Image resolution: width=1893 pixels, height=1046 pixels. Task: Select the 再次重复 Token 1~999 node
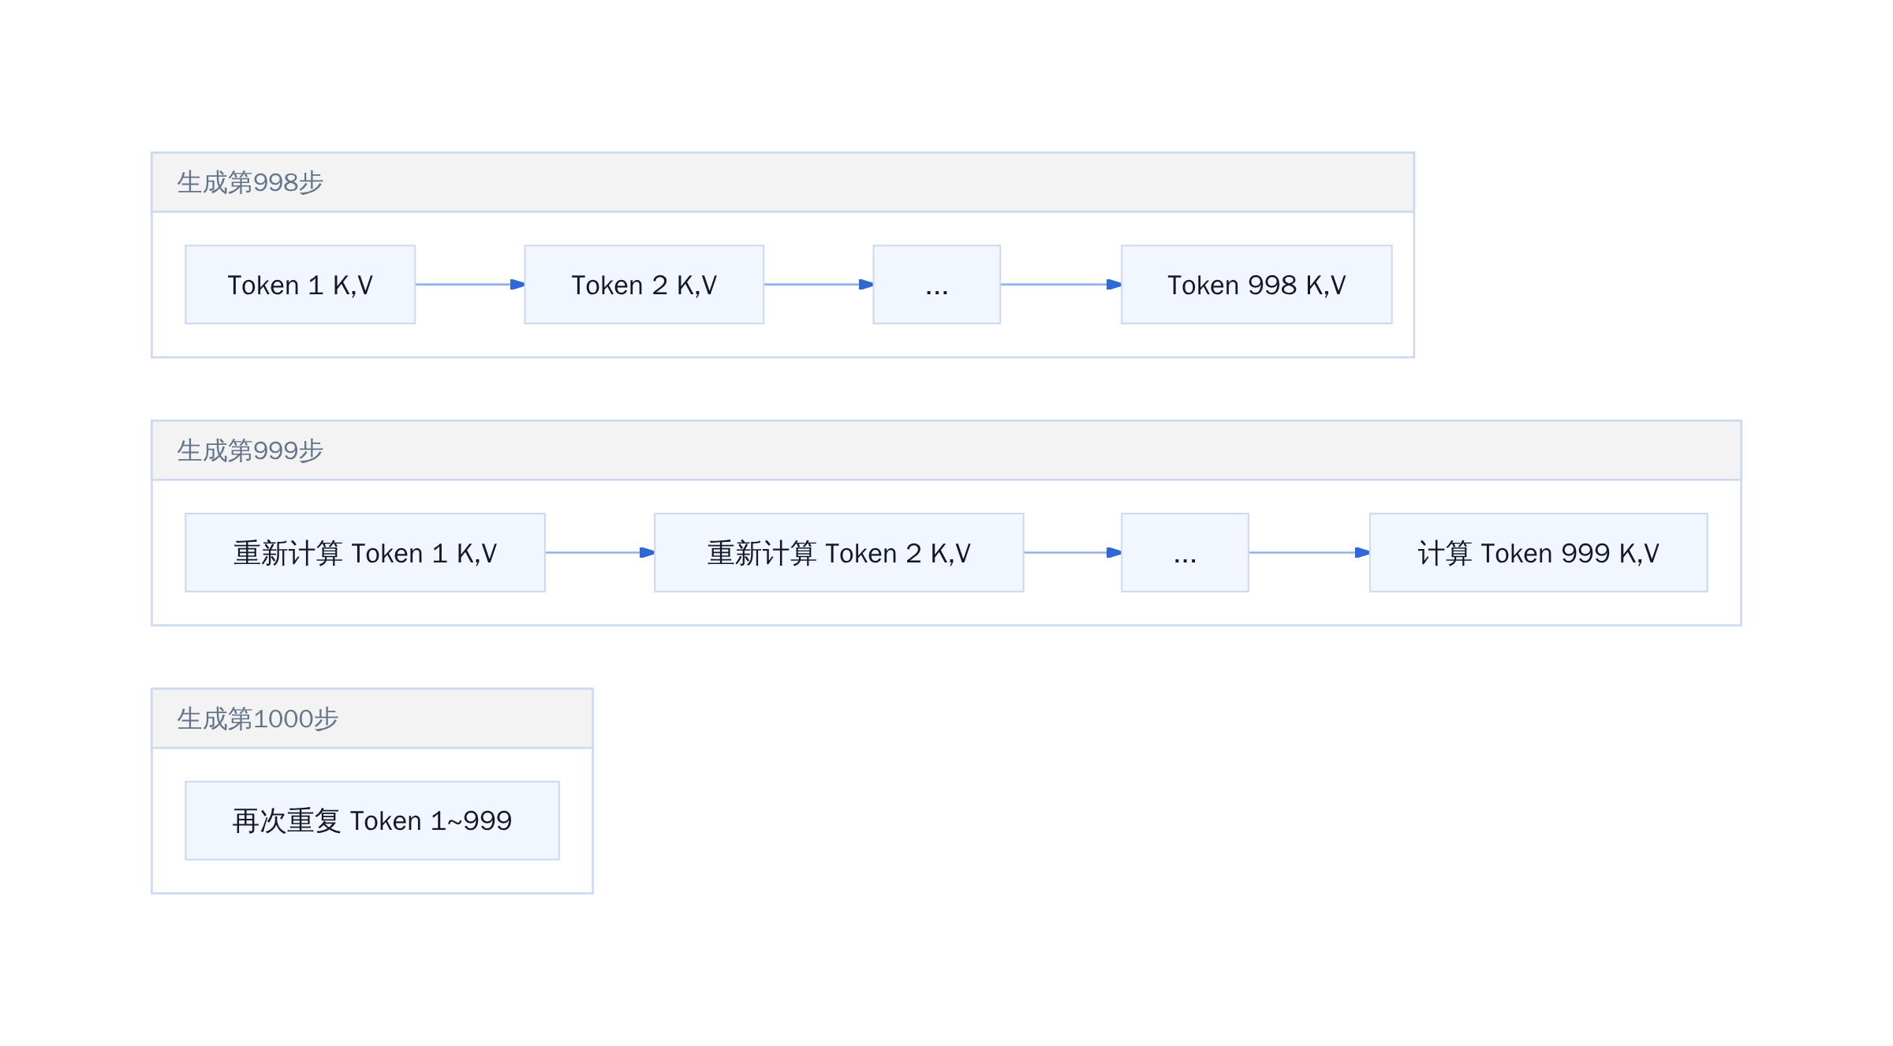(x=372, y=820)
